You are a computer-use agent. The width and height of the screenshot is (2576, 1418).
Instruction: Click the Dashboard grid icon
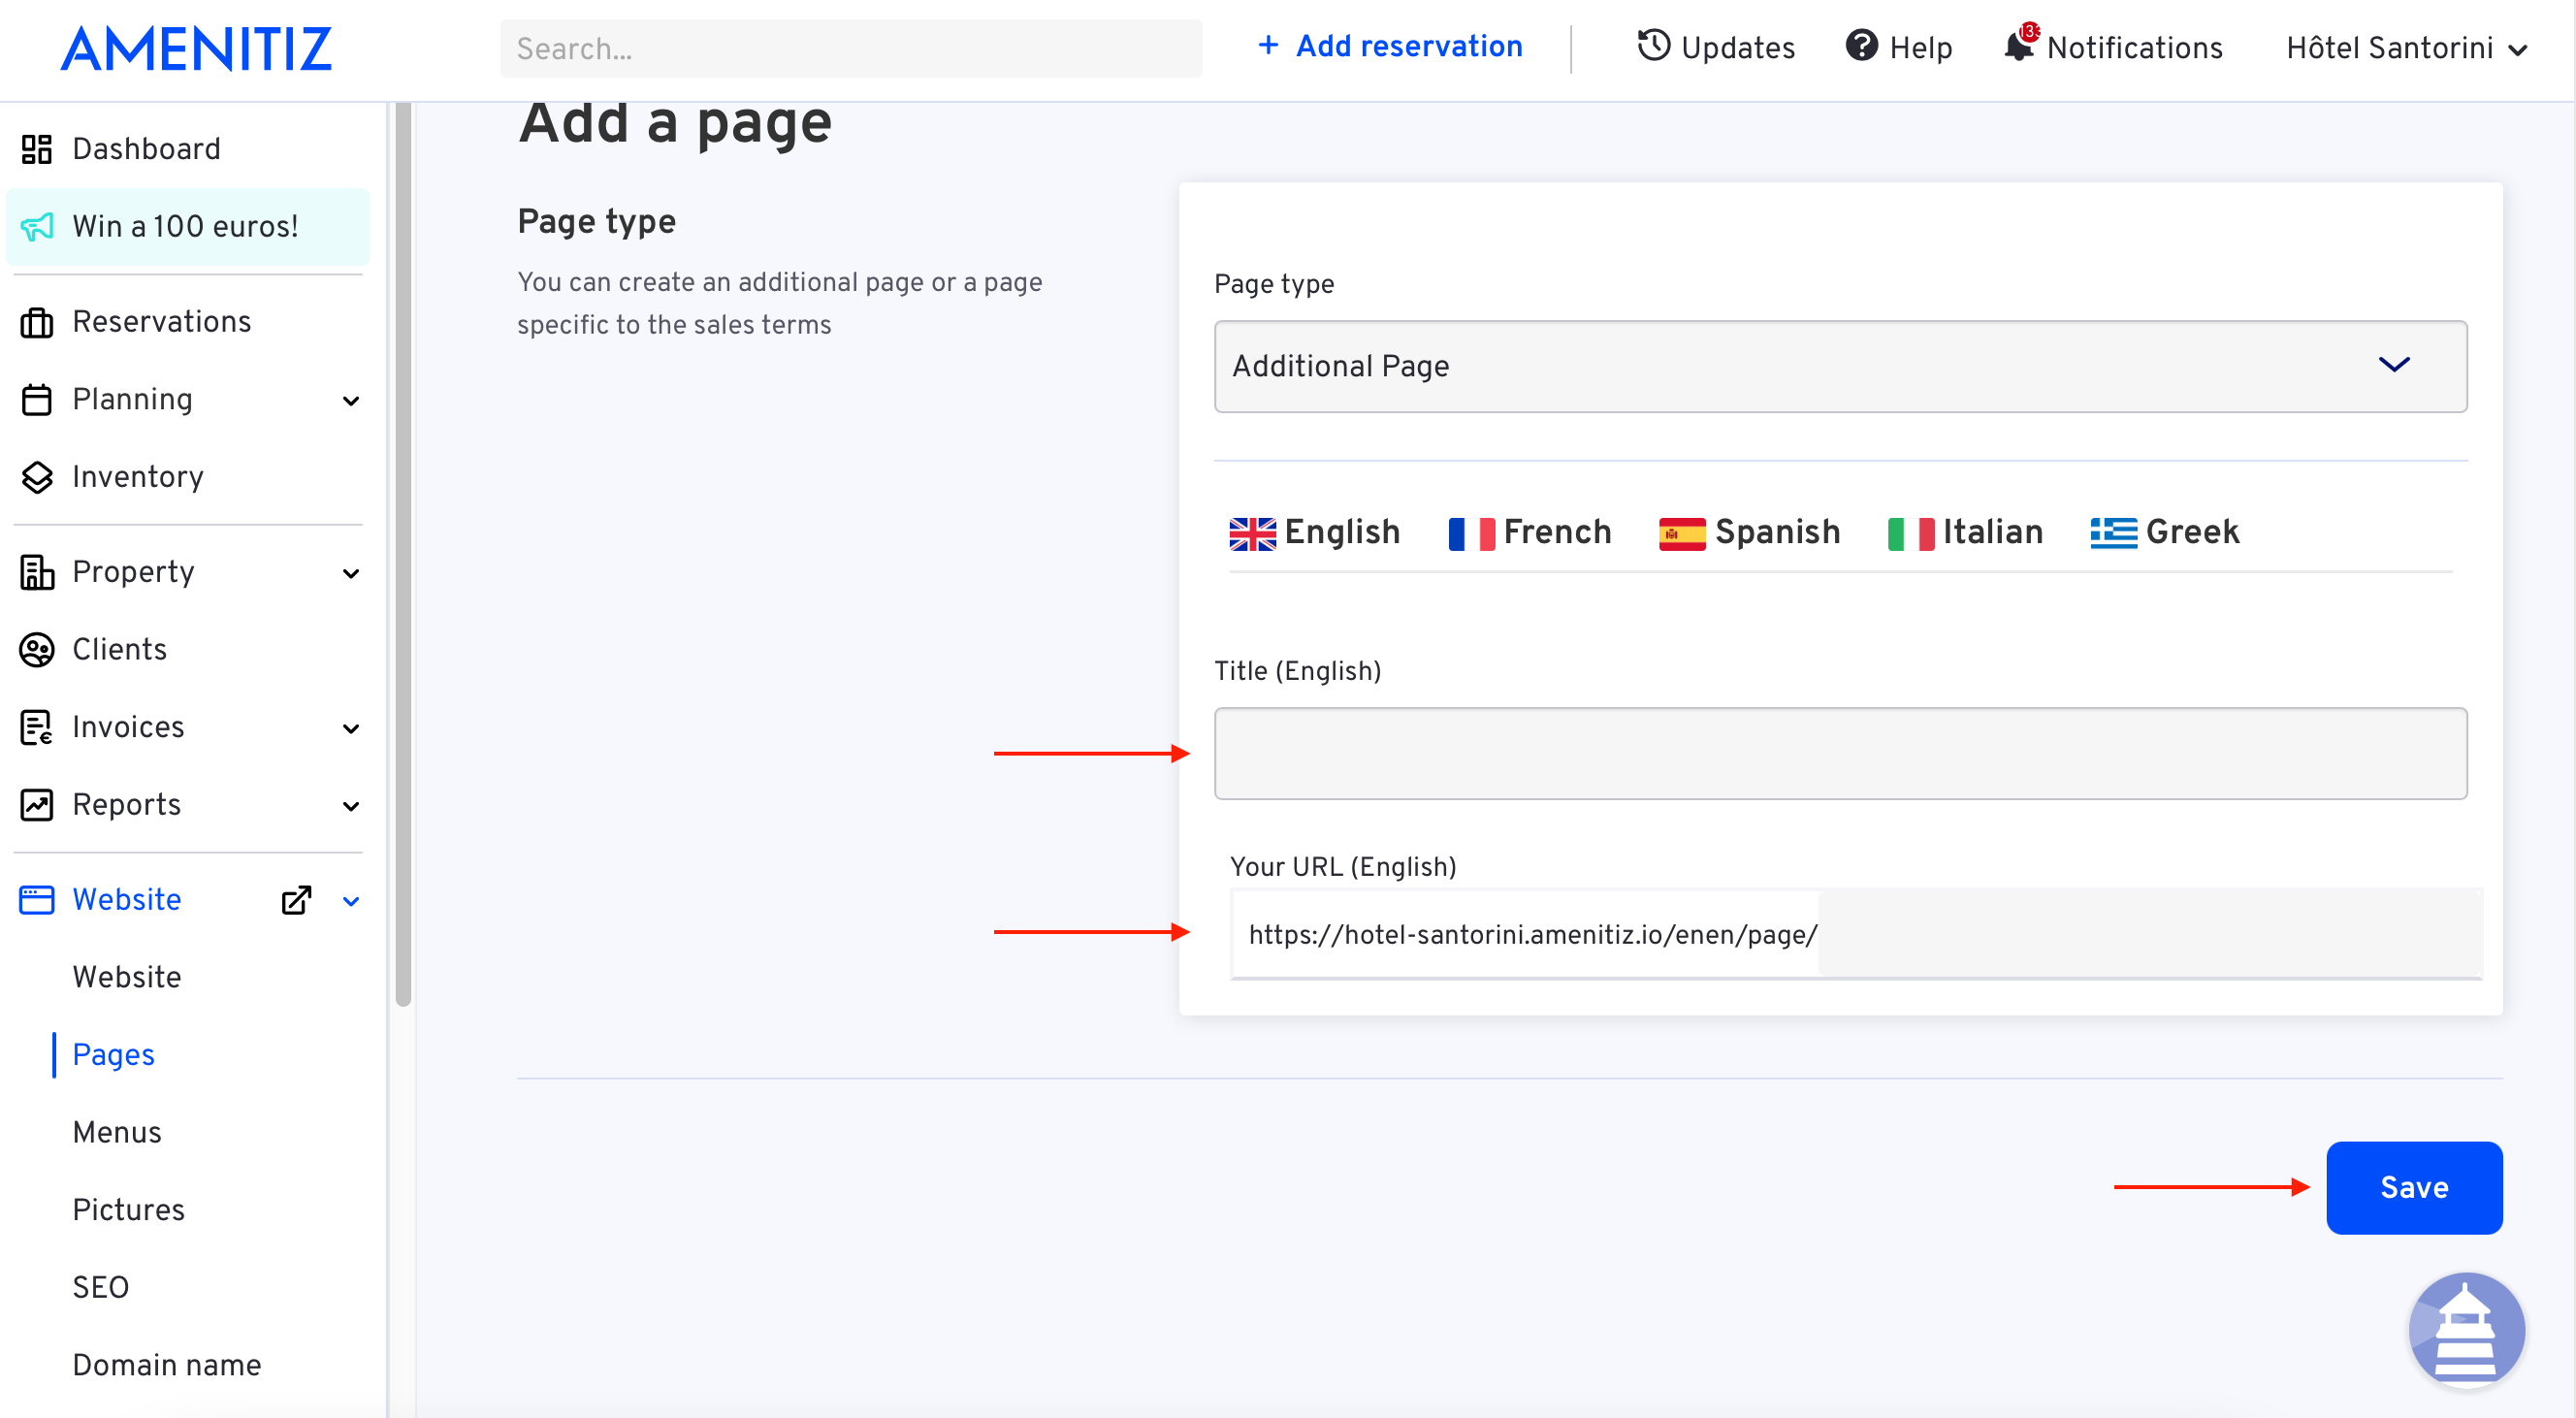(x=37, y=149)
